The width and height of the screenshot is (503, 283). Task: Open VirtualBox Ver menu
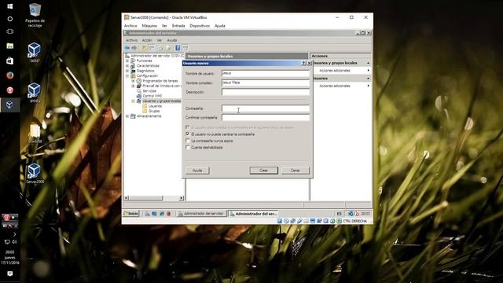[x=164, y=26]
